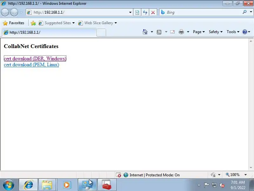Click the privacy/security lock status icon
The width and height of the screenshot is (254, 191).
[x=213, y=175]
